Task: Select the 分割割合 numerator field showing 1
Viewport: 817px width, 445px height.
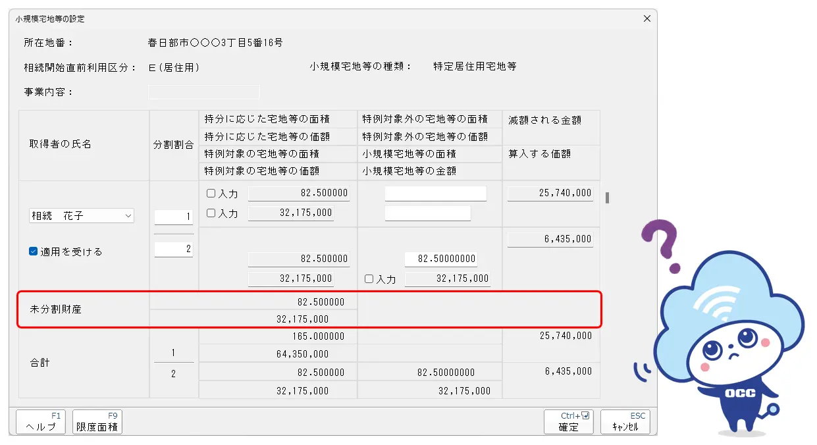Action: coord(174,217)
